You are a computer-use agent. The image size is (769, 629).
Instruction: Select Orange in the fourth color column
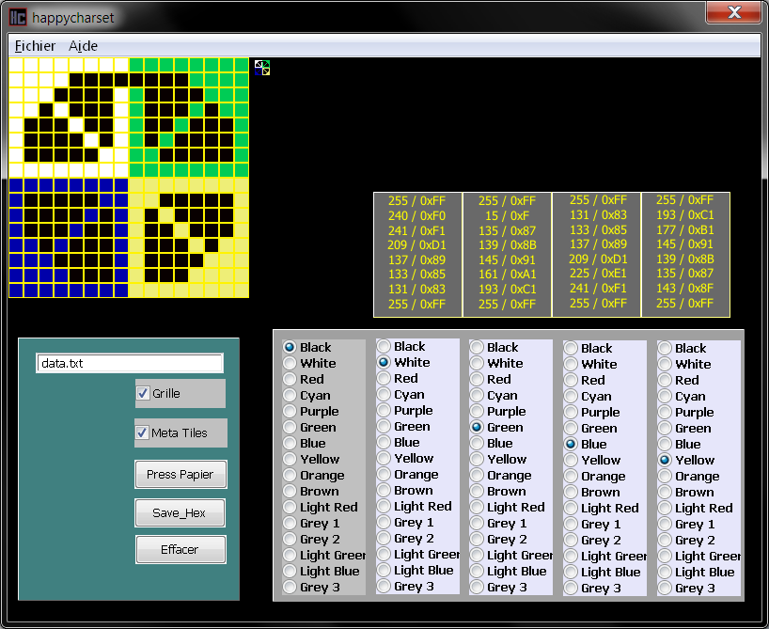click(572, 476)
